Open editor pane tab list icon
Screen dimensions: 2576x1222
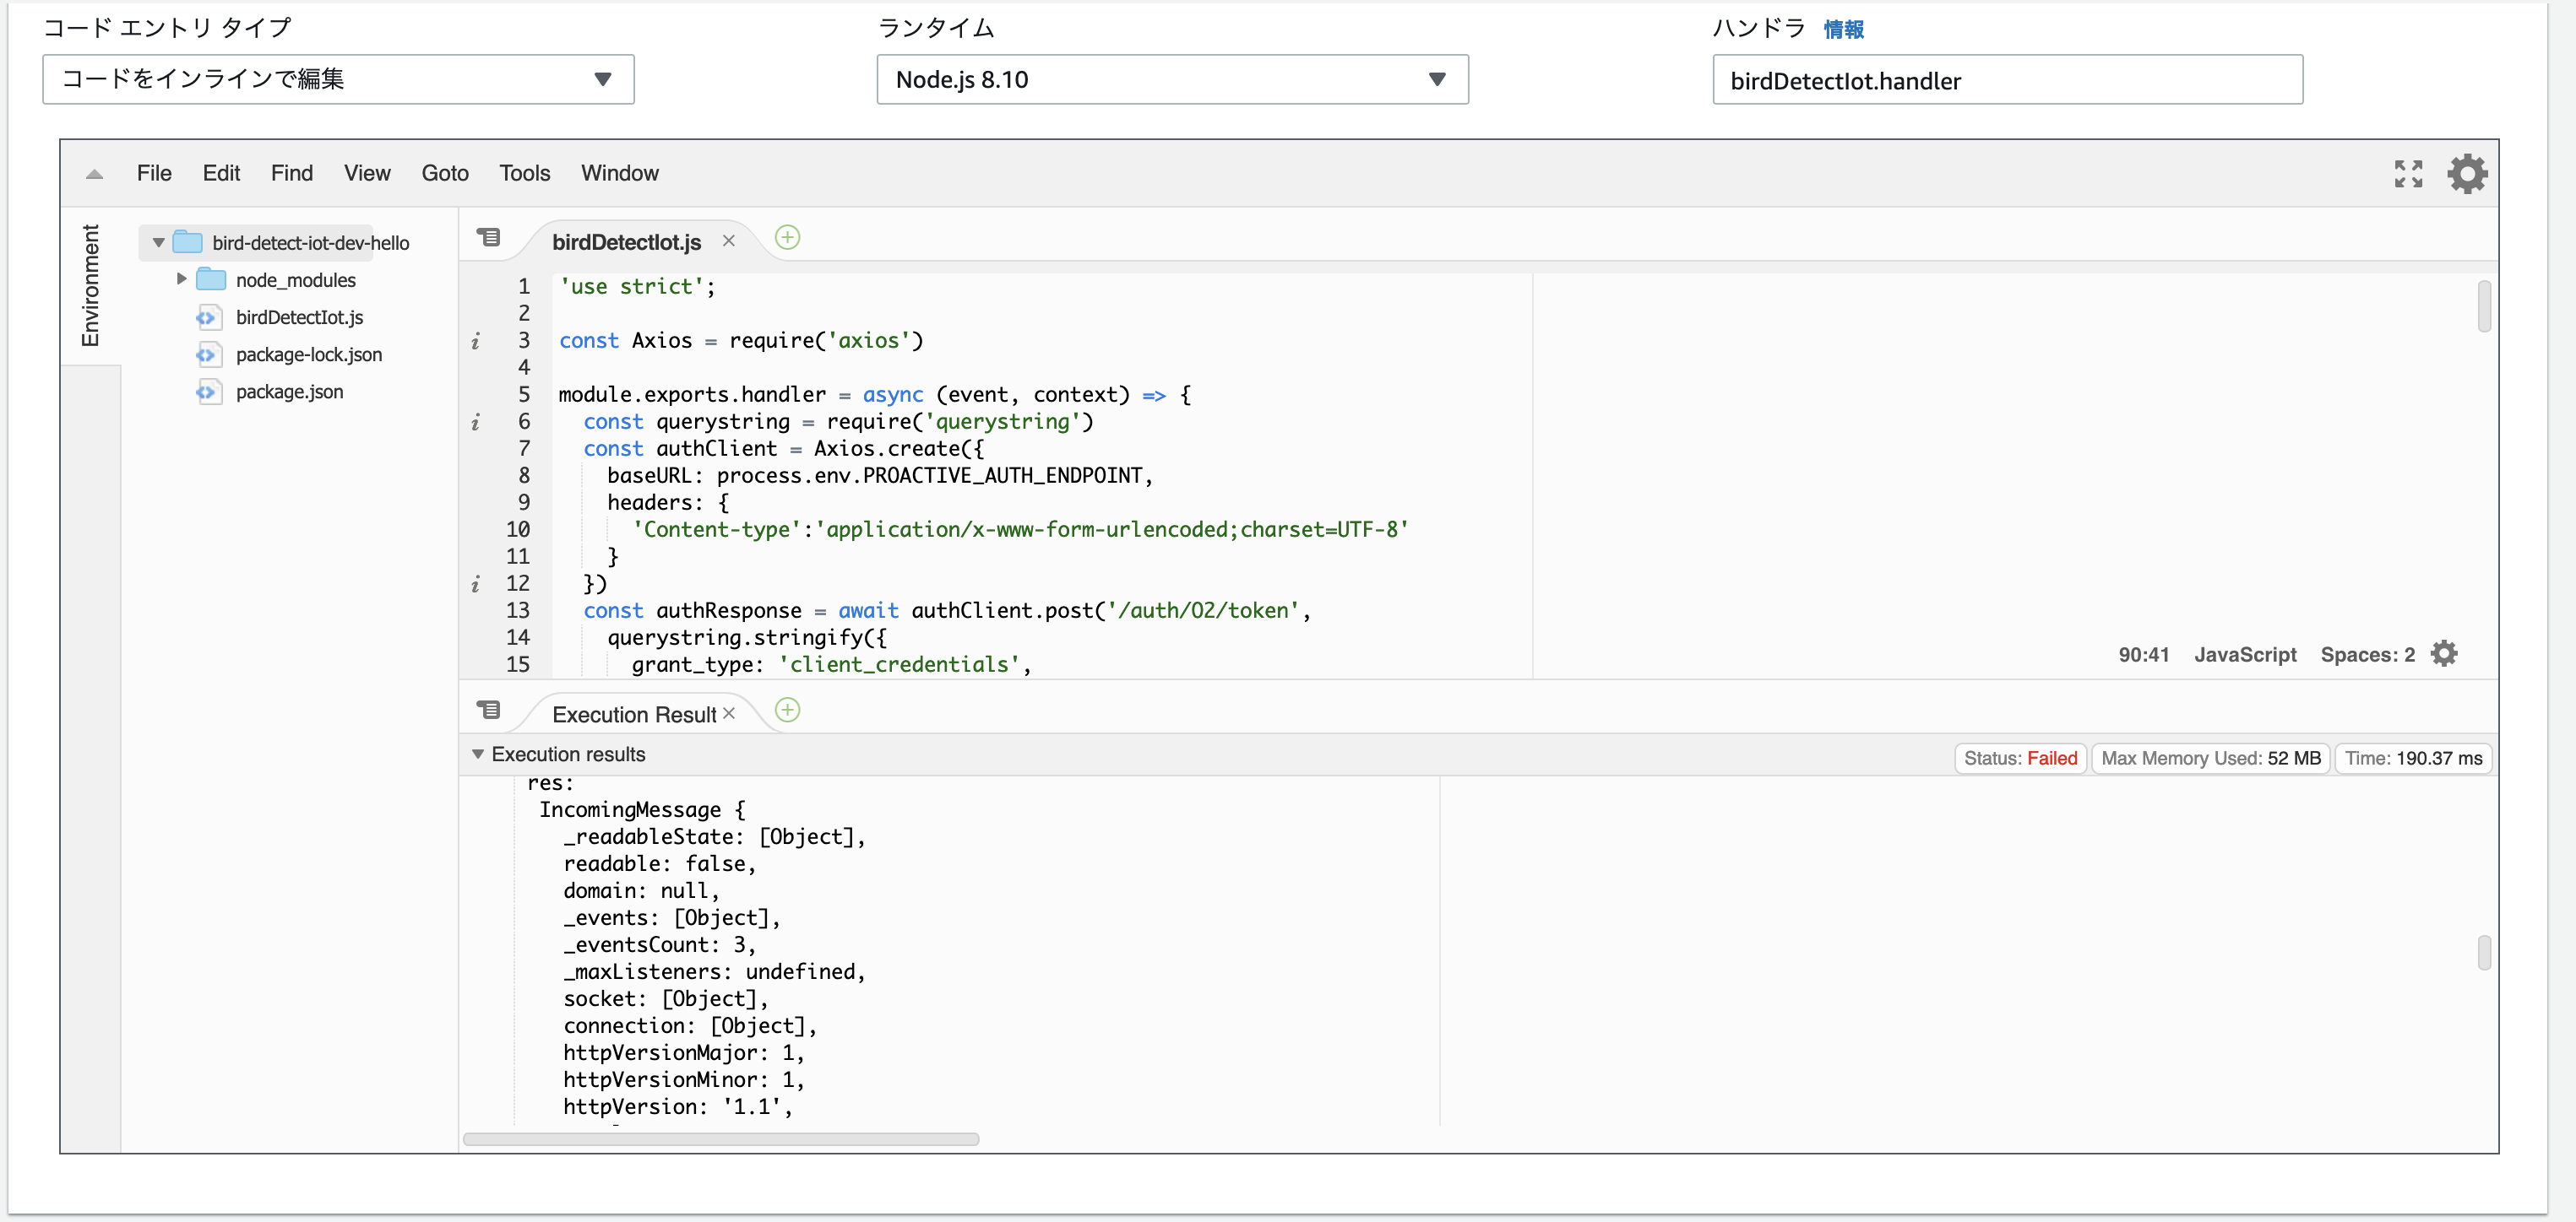pos(488,238)
